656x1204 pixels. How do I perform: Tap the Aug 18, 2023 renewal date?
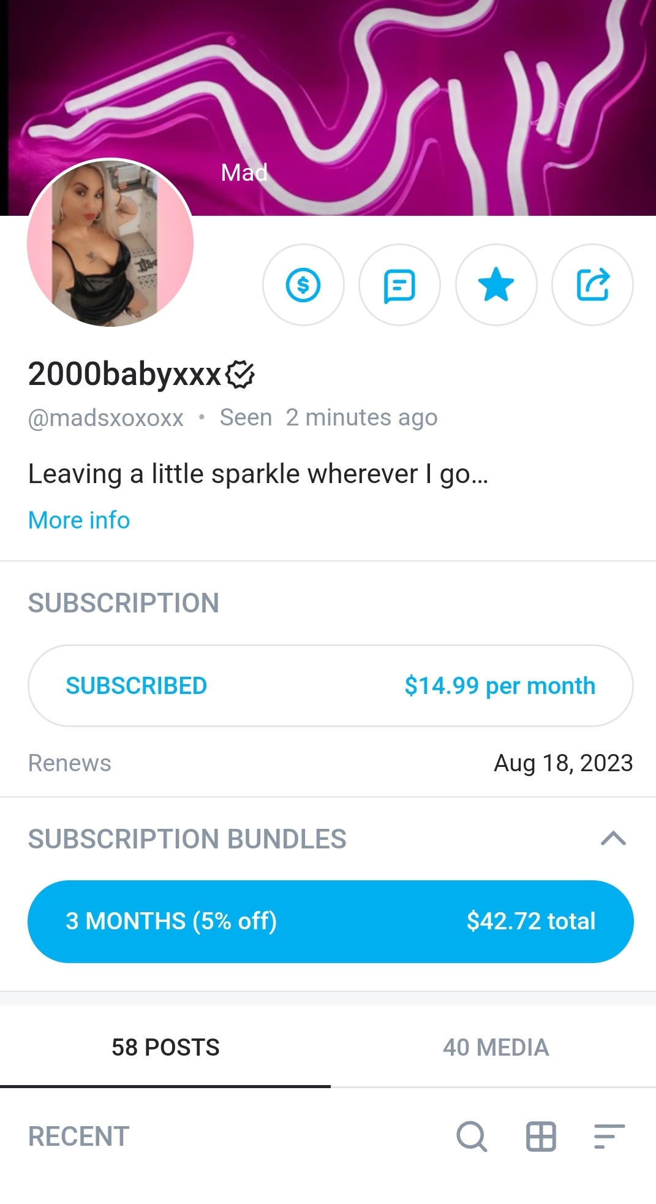[563, 763]
